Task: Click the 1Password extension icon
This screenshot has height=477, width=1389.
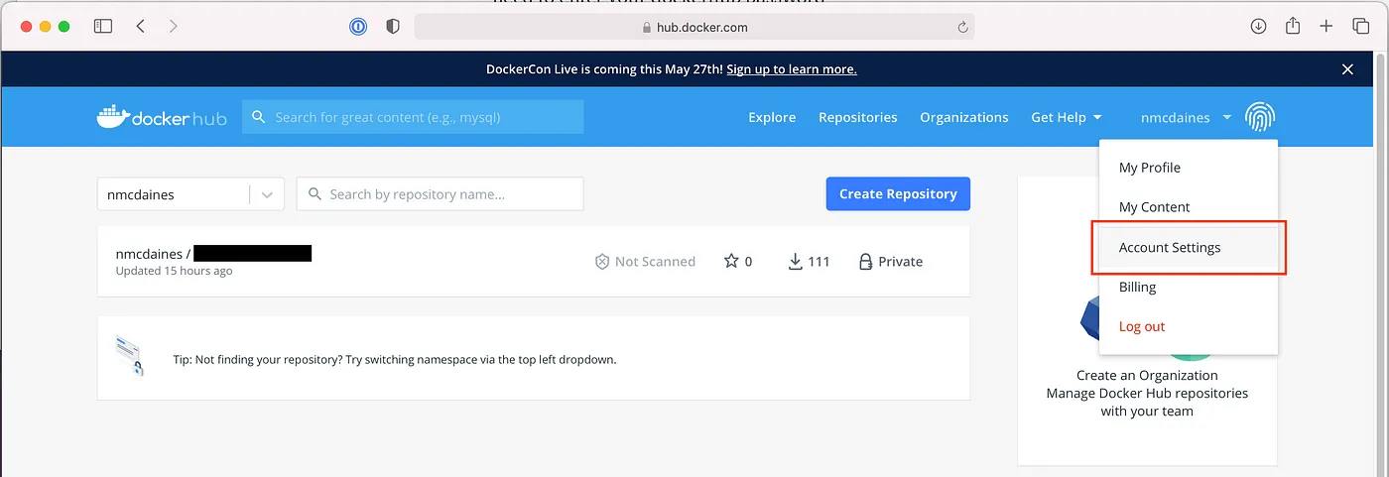Action: point(358,27)
